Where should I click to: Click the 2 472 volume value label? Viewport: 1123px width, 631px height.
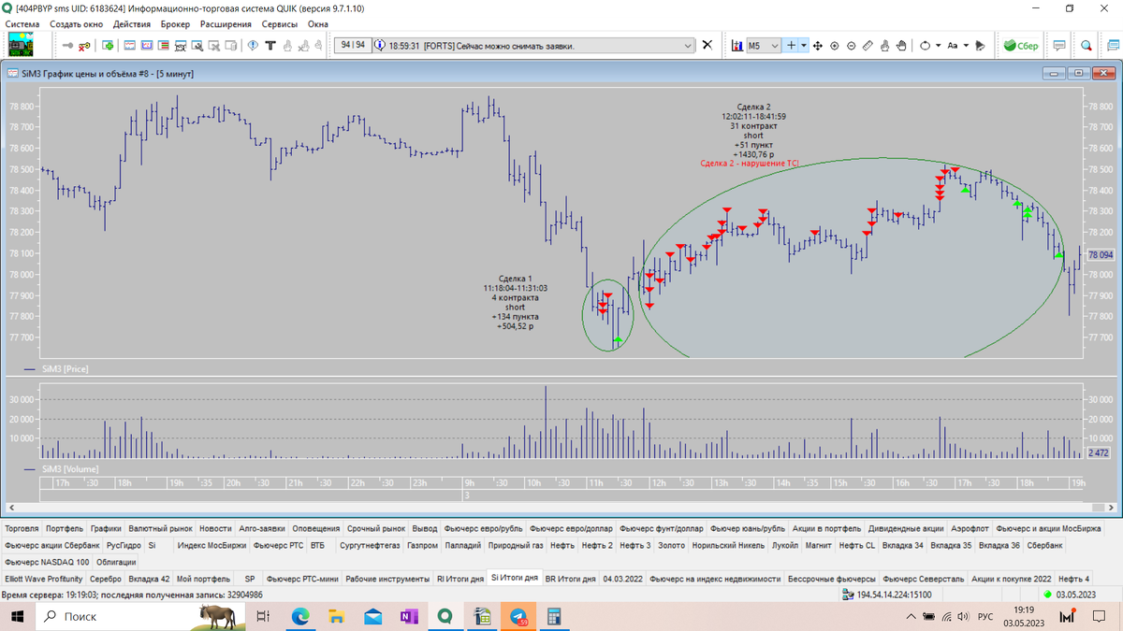point(1100,452)
